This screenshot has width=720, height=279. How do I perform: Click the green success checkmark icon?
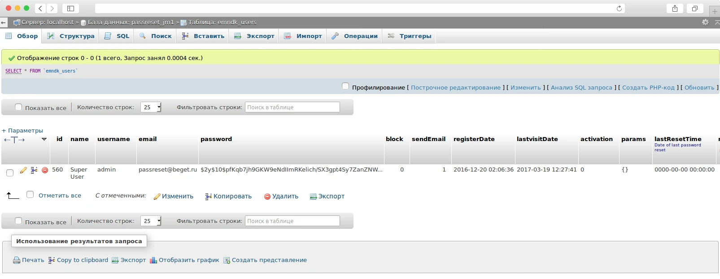pyautogui.click(x=12, y=58)
